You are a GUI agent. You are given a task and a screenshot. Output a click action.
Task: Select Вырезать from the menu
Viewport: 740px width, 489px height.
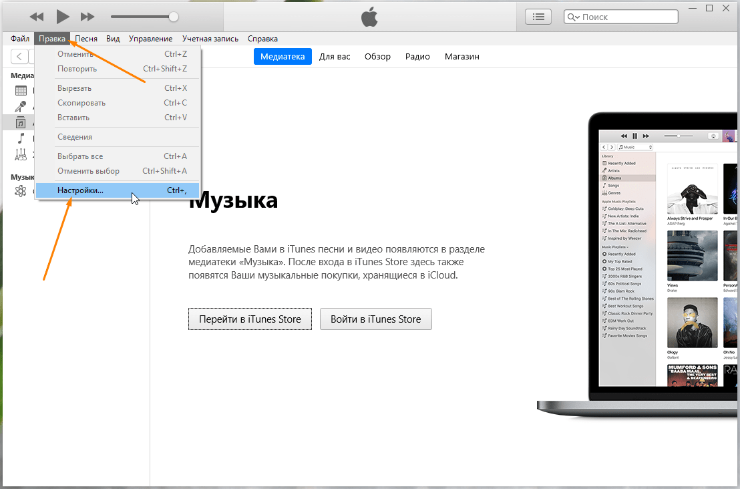tap(118, 88)
